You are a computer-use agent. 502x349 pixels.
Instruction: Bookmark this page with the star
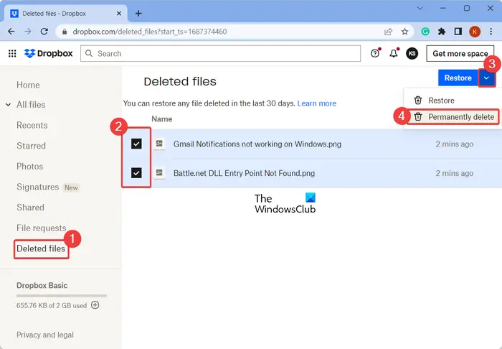404,32
